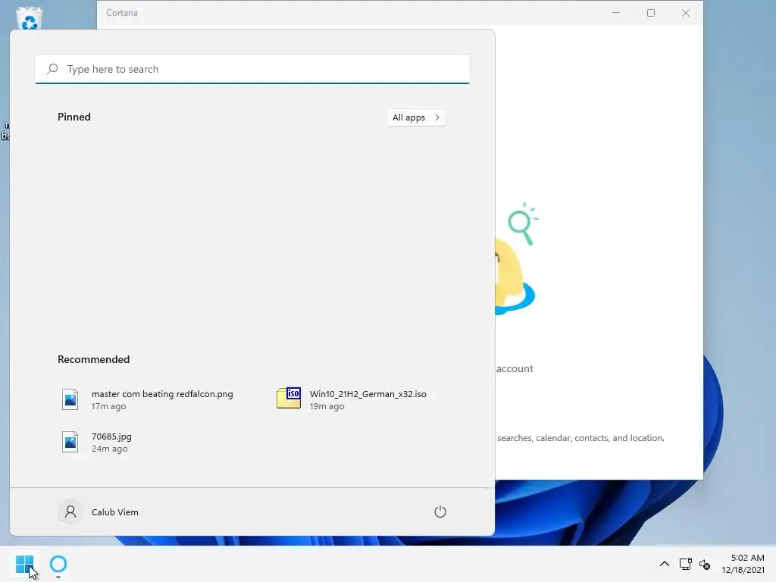
Task: Open the clock showing 5:02 AM
Action: (743, 564)
